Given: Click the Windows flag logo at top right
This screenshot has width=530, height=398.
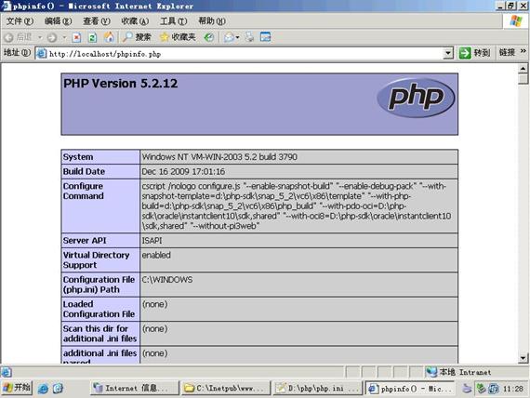Looking at the screenshot, I should pyautogui.click(x=516, y=21).
